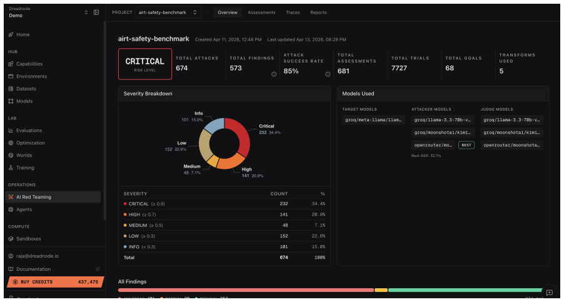Show info tooltip for Total Findings
564x302 pixels.
(x=274, y=74)
